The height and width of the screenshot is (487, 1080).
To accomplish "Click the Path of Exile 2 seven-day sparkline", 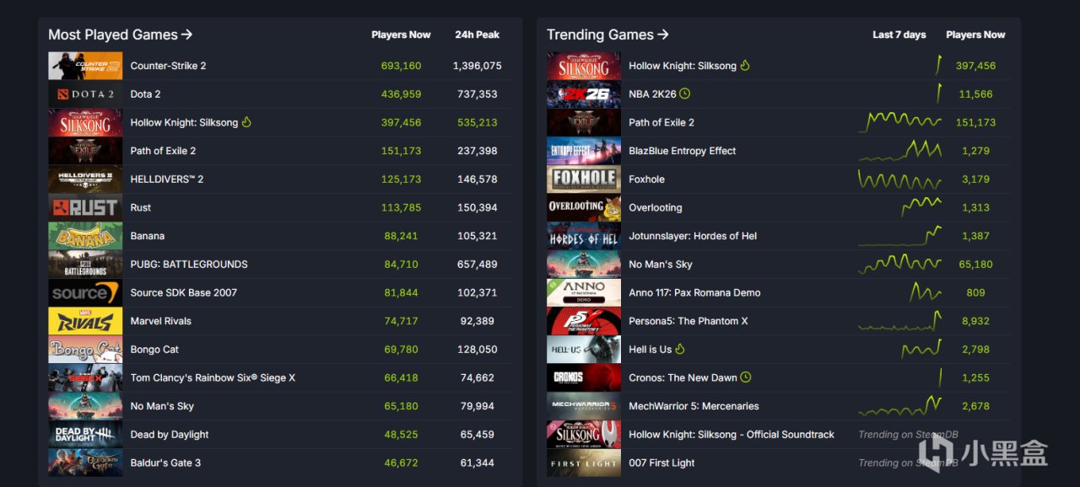I will (900, 122).
